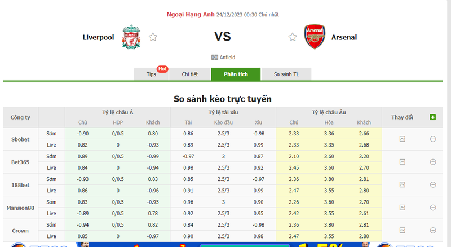The width and height of the screenshot is (451, 247).
Task: Favorite Arsenal with the star icon
Action: click(292, 37)
